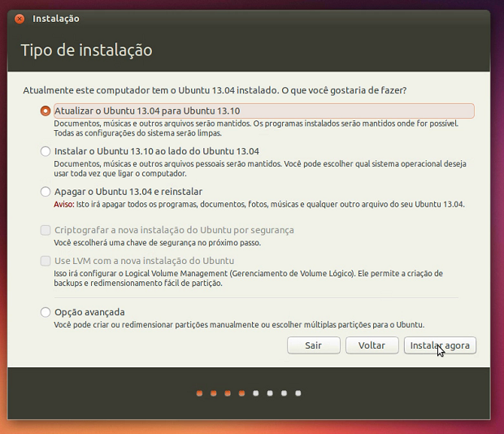Image resolution: width=504 pixels, height=434 pixels.
Task: Go back with the 'Voltar' button
Action: point(371,345)
